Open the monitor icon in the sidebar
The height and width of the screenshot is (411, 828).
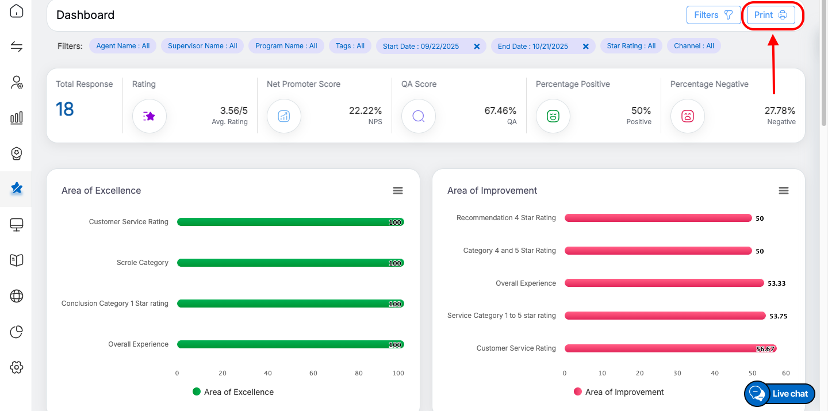16,225
